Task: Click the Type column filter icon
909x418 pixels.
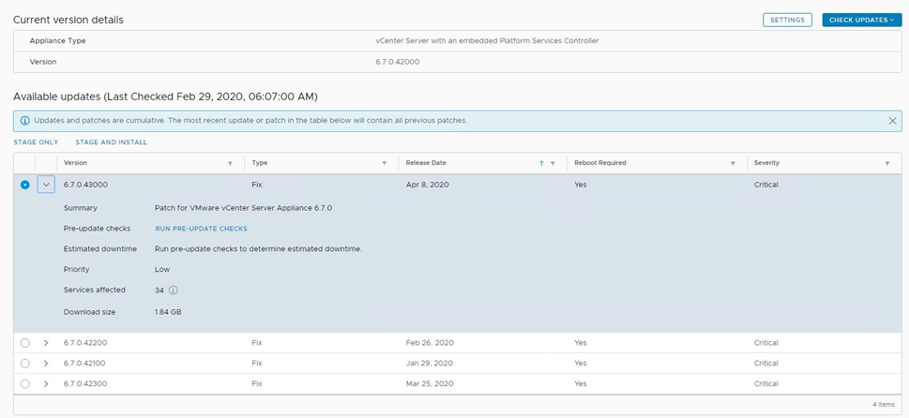Action: tap(385, 163)
